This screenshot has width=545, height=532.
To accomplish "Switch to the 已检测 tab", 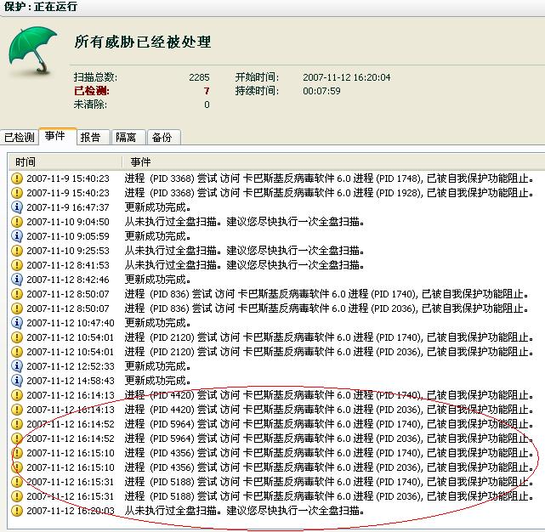I will [x=19, y=138].
